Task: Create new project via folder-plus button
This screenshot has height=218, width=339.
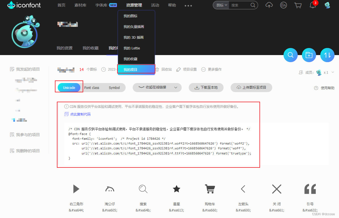Action: pyautogui.click(x=309, y=55)
